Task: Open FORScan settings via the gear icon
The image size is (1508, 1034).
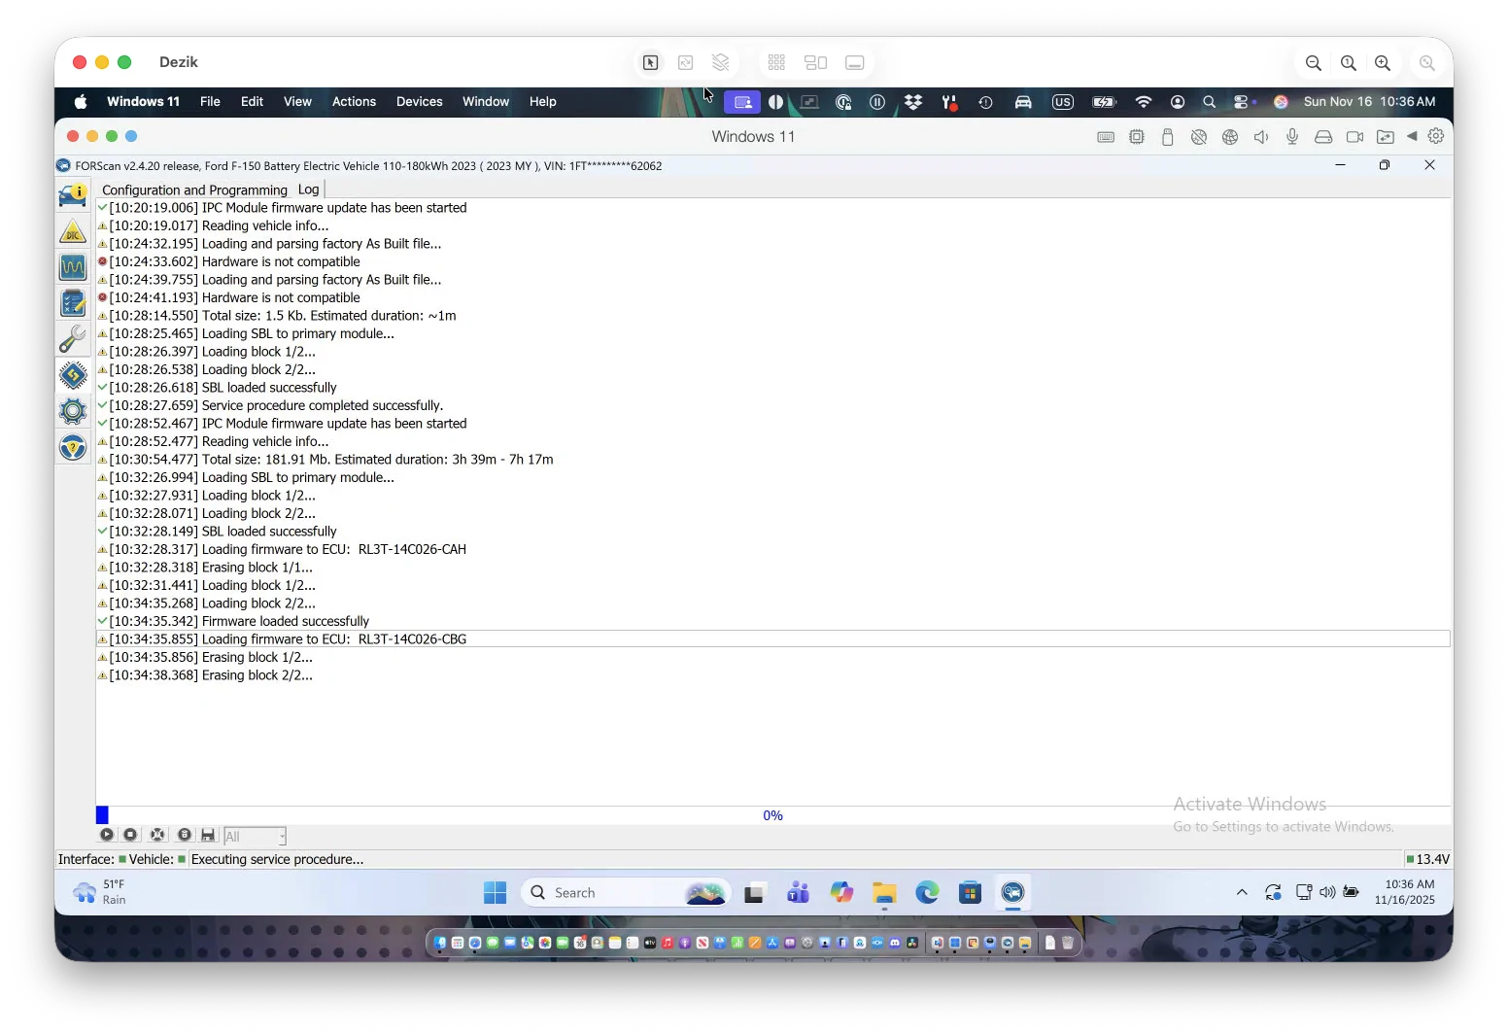Action: (x=73, y=411)
